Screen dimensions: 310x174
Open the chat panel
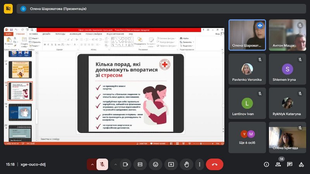[x=289, y=164]
